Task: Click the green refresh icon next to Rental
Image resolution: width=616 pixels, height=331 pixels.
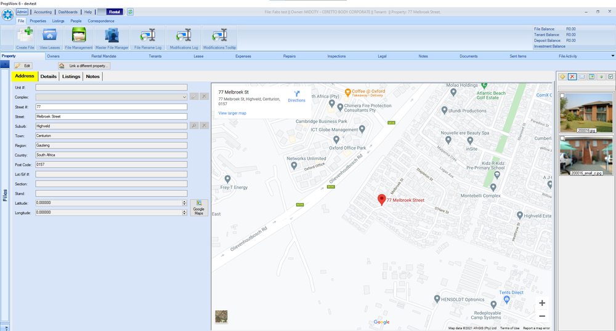Action: coord(130,12)
